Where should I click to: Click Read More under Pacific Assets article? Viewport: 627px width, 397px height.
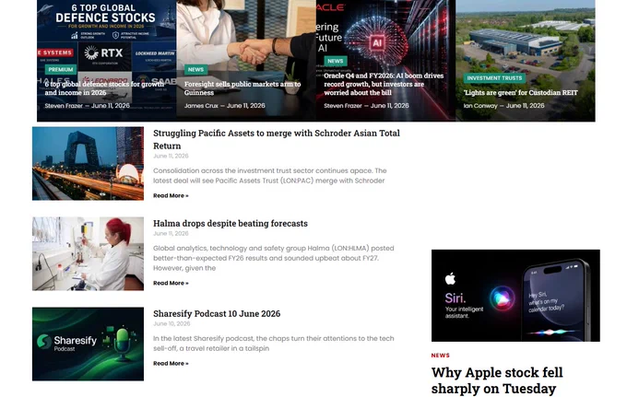(171, 195)
